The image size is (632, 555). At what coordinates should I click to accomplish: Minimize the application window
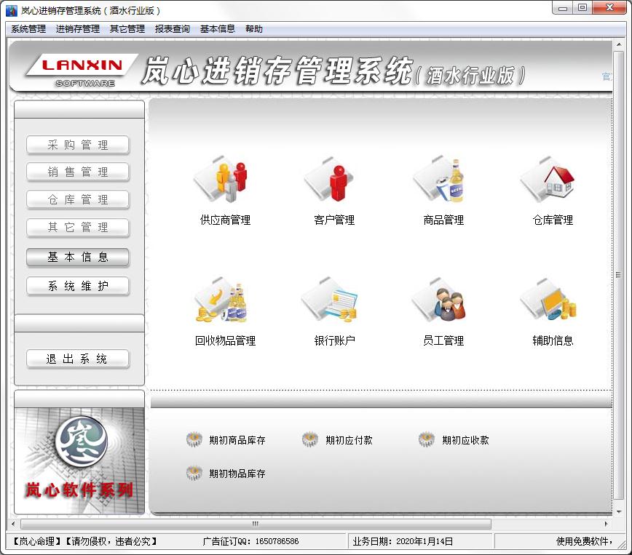coord(563,8)
